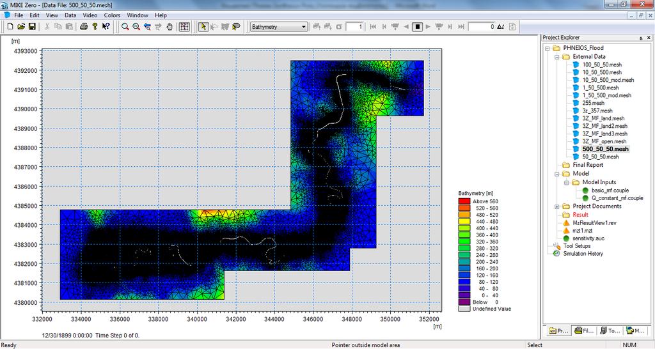Select the Pan hand tool

point(170,27)
